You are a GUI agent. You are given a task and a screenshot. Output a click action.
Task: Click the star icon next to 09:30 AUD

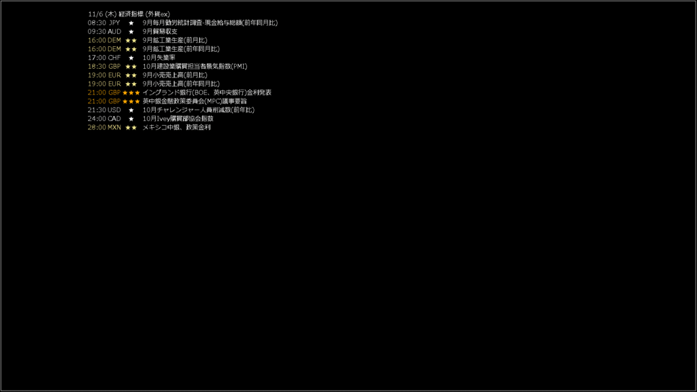click(131, 32)
